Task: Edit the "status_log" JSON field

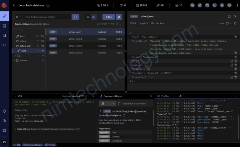Action: [232, 77]
